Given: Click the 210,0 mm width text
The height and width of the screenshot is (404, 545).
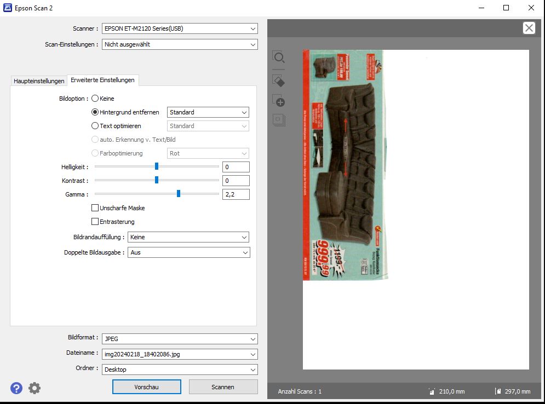Looking at the screenshot, I should [452, 391].
